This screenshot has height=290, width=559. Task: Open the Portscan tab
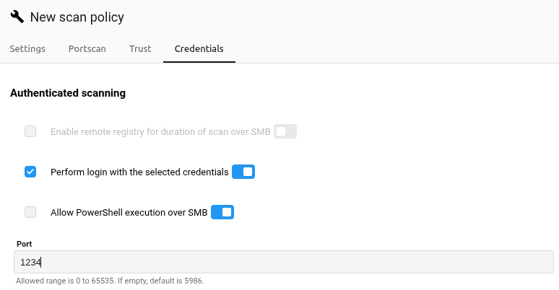tap(87, 49)
